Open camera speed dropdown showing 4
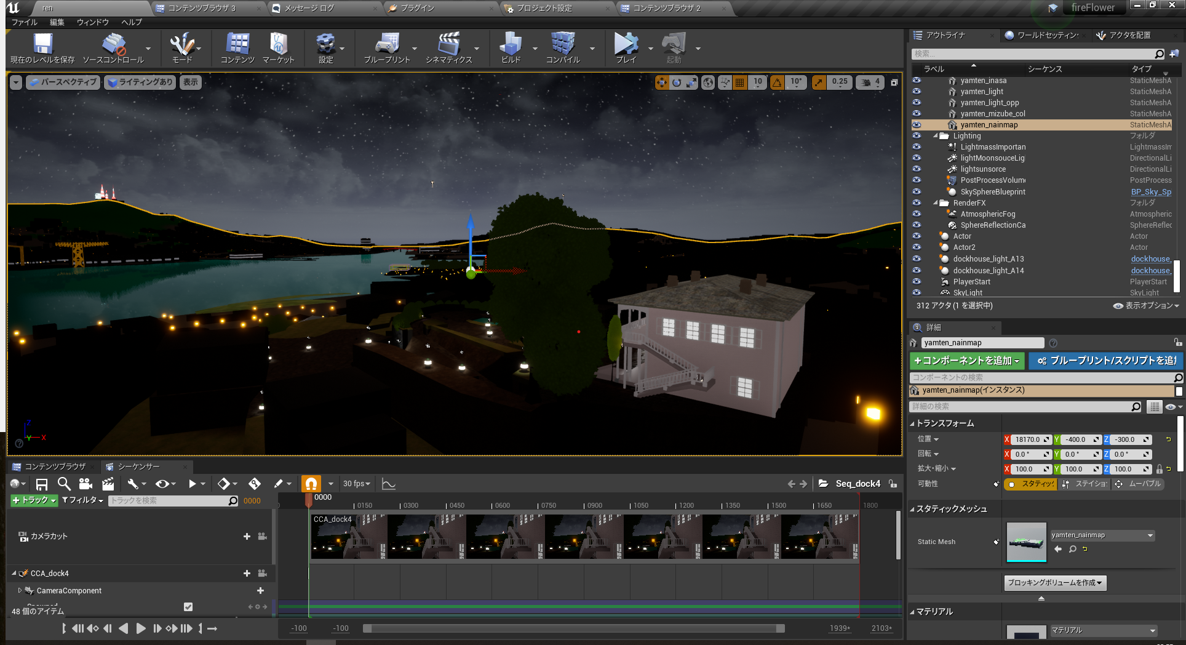The height and width of the screenshot is (645, 1186). coord(870,82)
